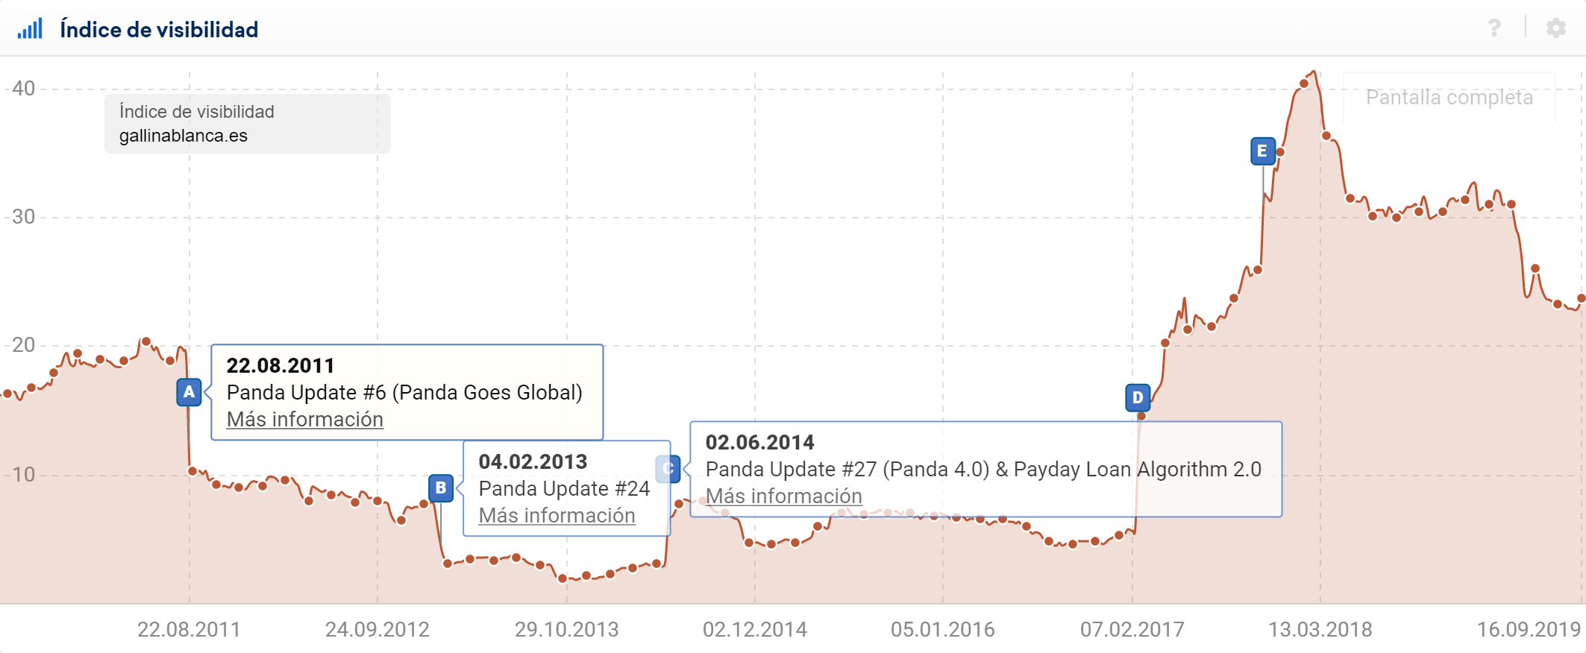Click the 07.02.2017 x-axis date label
Image resolution: width=1586 pixels, height=653 pixels.
pos(1132,630)
